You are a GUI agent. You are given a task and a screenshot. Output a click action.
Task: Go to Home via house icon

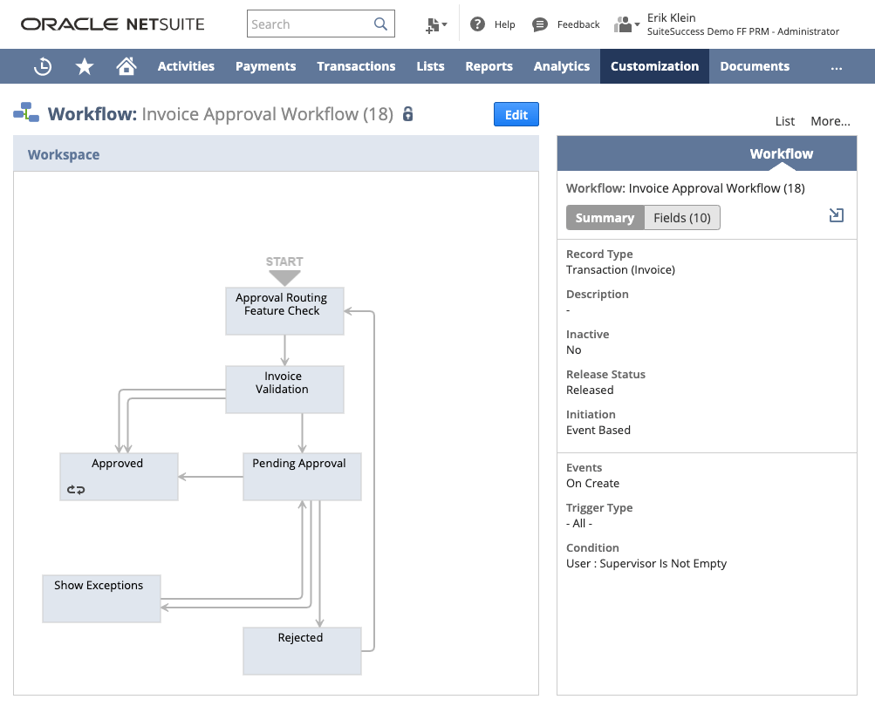(126, 66)
